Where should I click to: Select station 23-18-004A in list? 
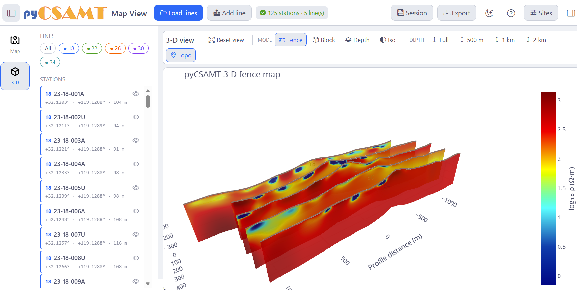click(x=91, y=168)
